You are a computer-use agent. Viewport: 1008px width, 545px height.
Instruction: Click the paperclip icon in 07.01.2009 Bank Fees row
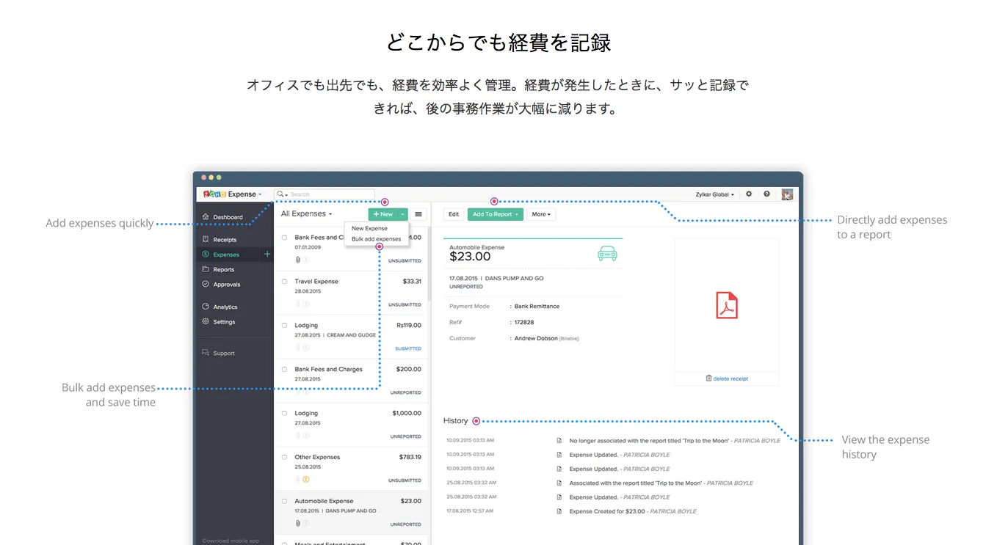[x=298, y=260]
